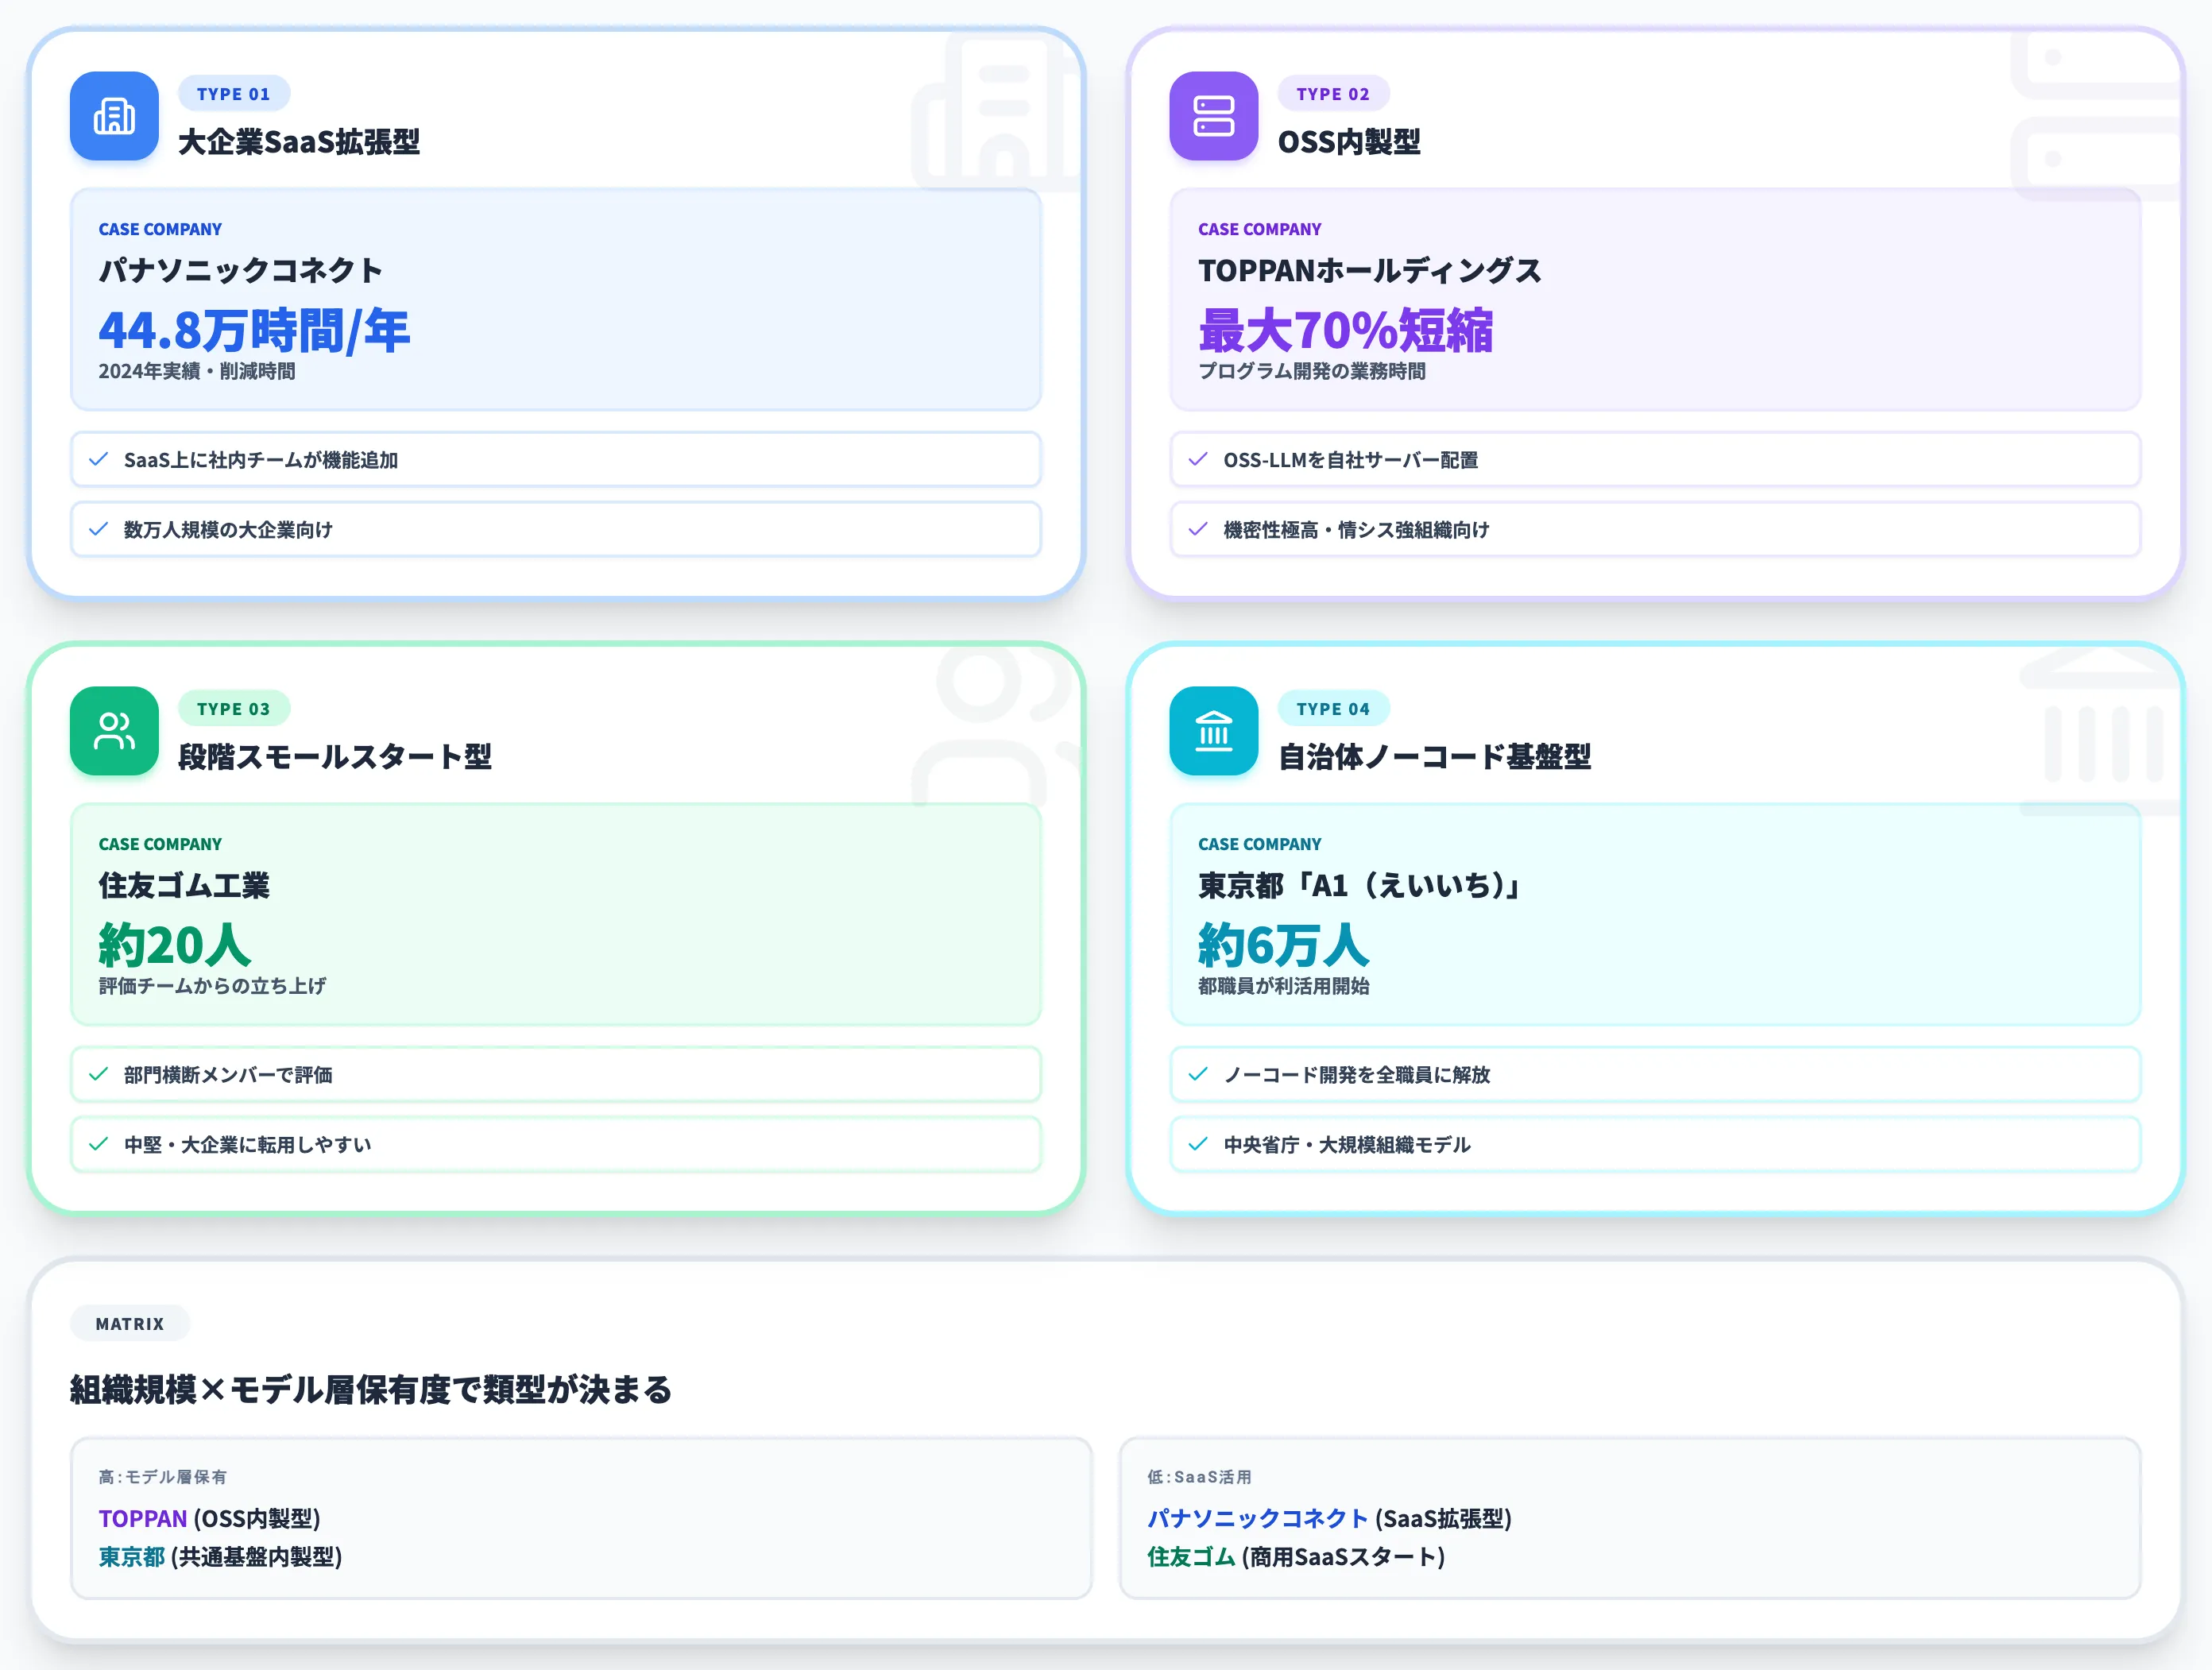Click the パナソニックコネクト company name in TYPE 01
Viewport: 2212px width, 1670px height.
(x=240, y=270)
